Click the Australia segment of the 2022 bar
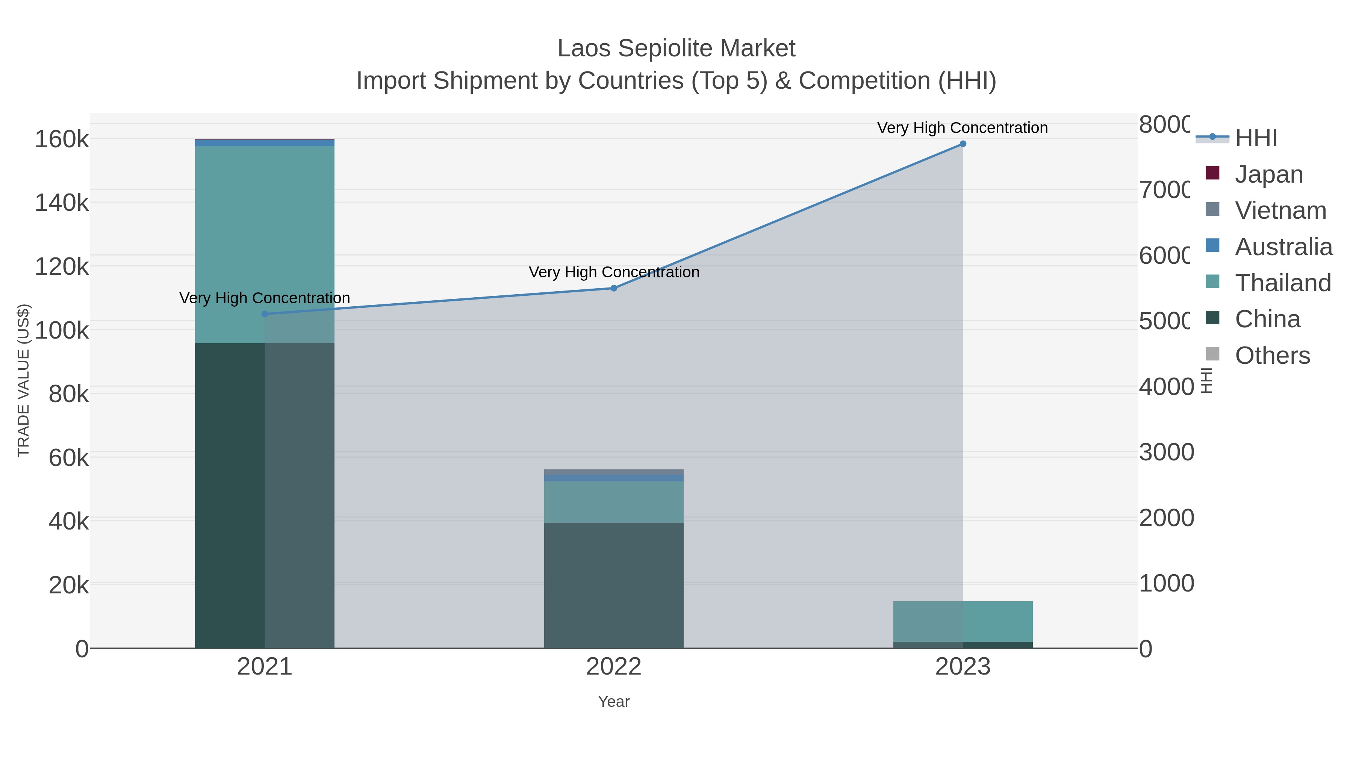Screen dimensions: 1353x761 pyautogui.click(x=613, y=478)
